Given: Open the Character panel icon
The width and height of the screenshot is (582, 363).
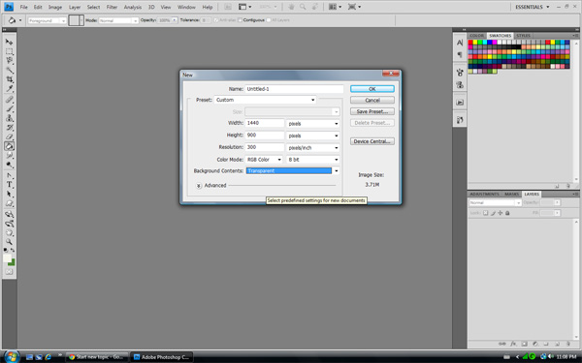Looking at the screenshot, I should pos(460,43).
